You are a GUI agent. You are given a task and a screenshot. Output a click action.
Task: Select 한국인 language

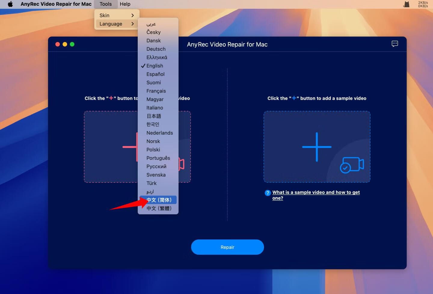click(x=158, y=124)
